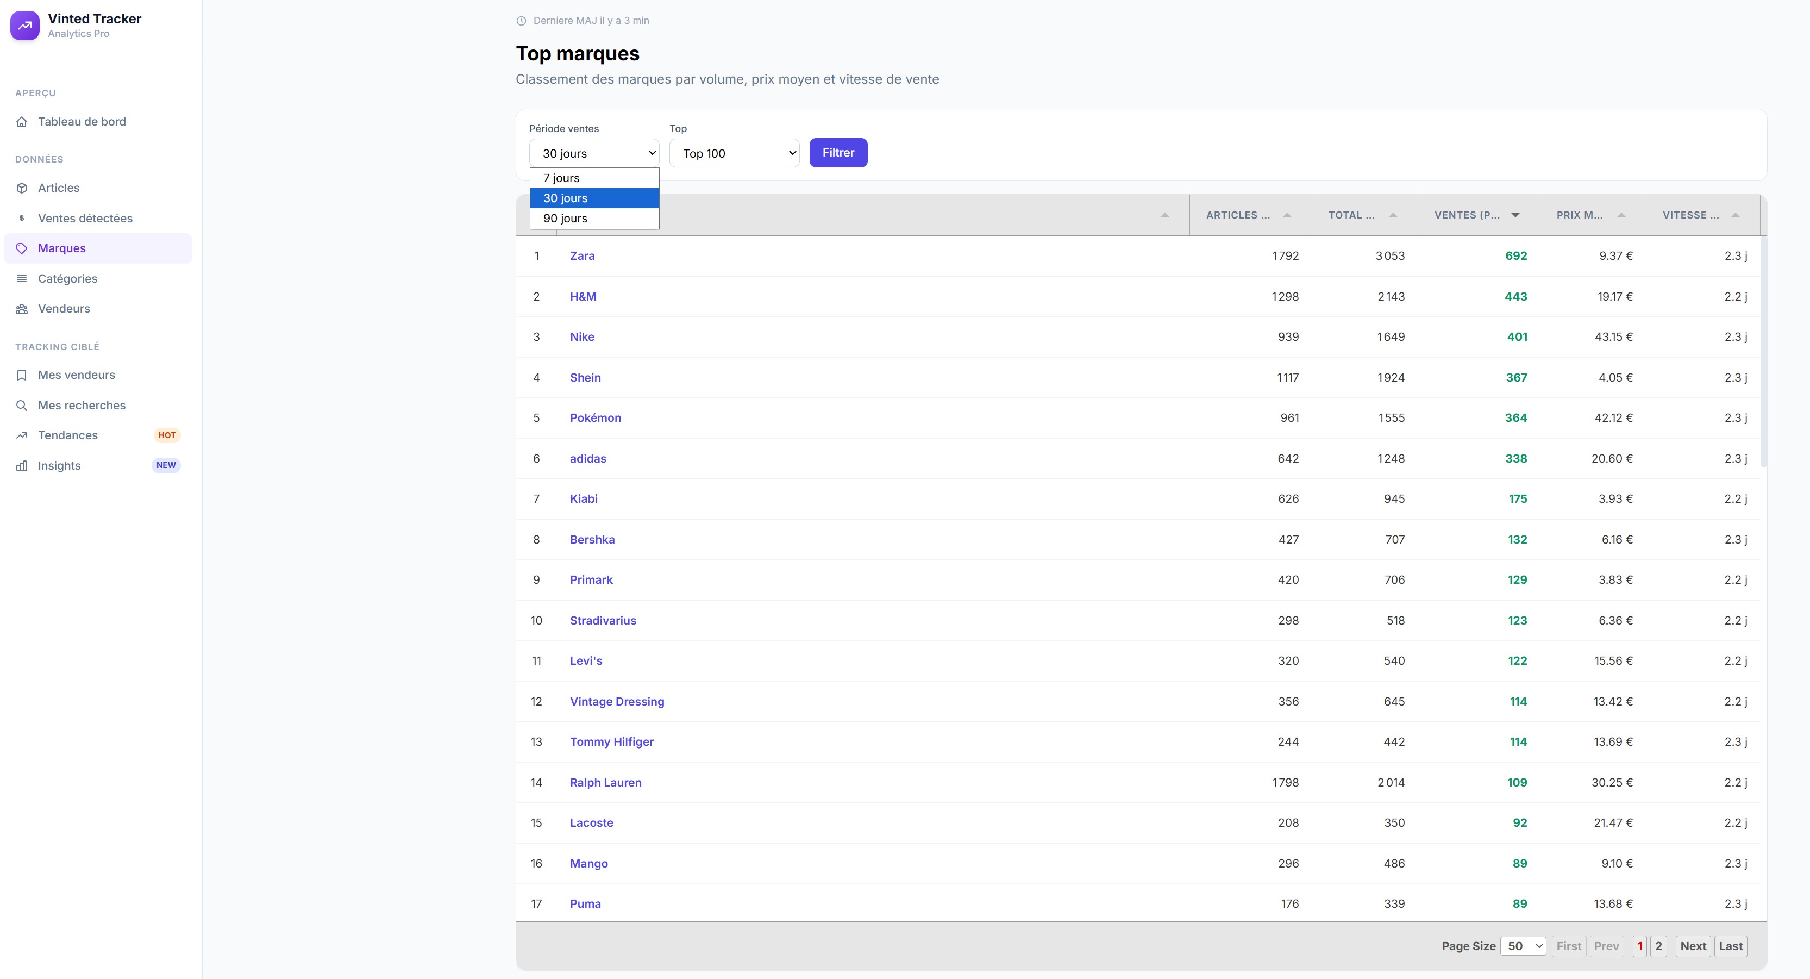Open the Catégories section
Viewport: 1810px width, 979px height.
(x=98, y=279)
